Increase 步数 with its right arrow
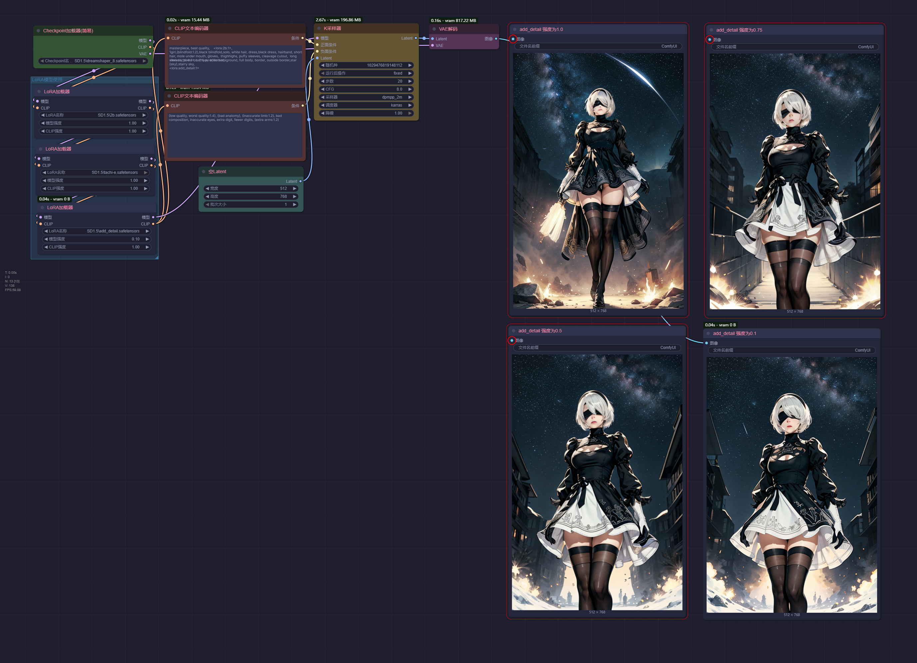 pyautogui.click(x=410, y=81)
